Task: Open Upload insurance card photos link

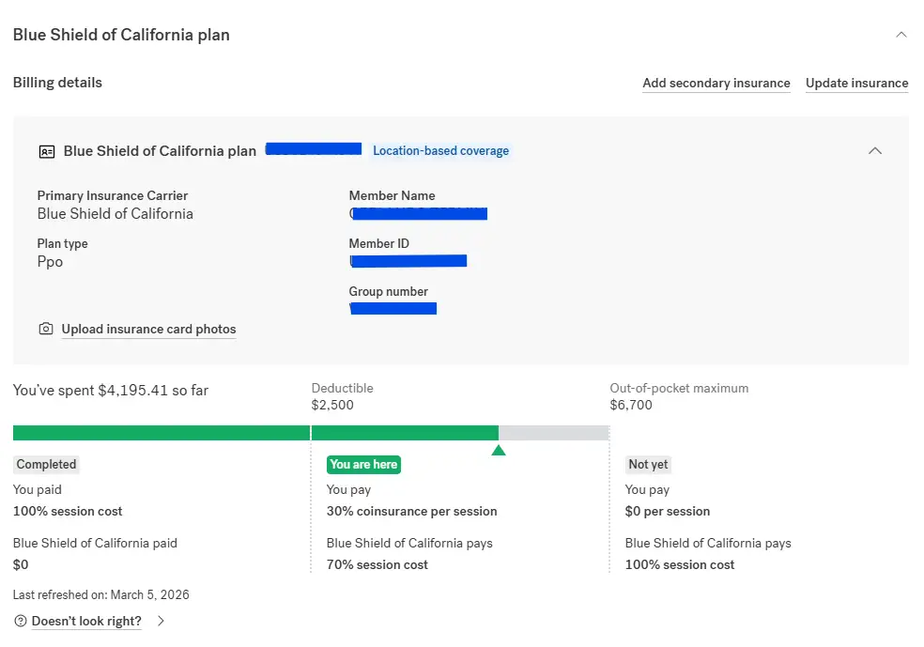Action: coord(148,329)
